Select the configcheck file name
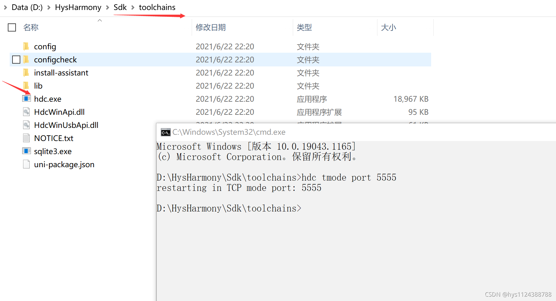The height and width of the screenshot is (301, 556). click(55, 60)
